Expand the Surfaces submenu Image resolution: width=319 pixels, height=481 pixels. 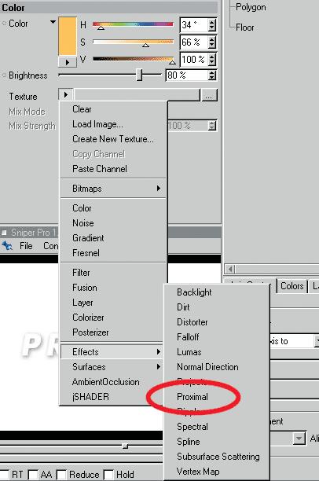pyautogui.click(x=113, y=367)
